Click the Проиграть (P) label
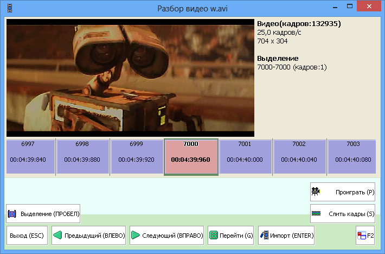Viewport: 385px width, 254px height. (x=355, y=192)
